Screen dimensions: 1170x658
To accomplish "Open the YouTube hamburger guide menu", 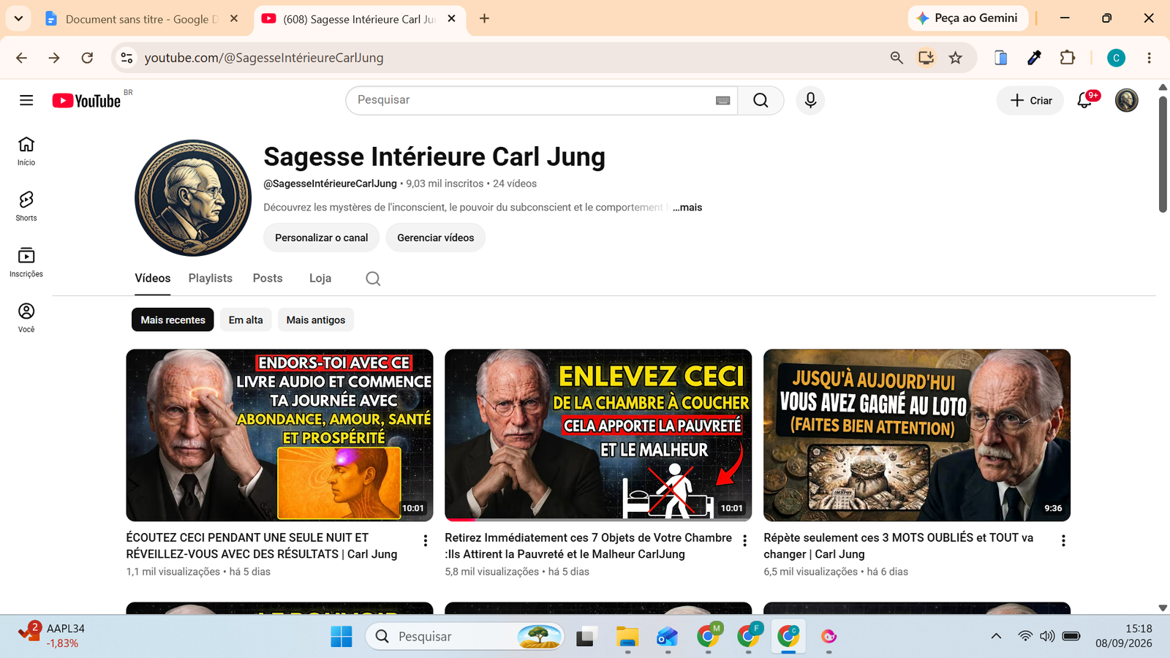I will click(26, 100).
